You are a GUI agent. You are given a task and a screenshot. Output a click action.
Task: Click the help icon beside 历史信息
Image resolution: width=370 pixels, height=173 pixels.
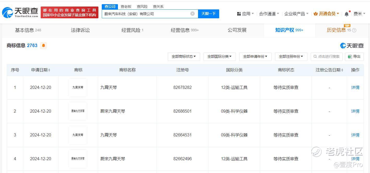point(354,30)
